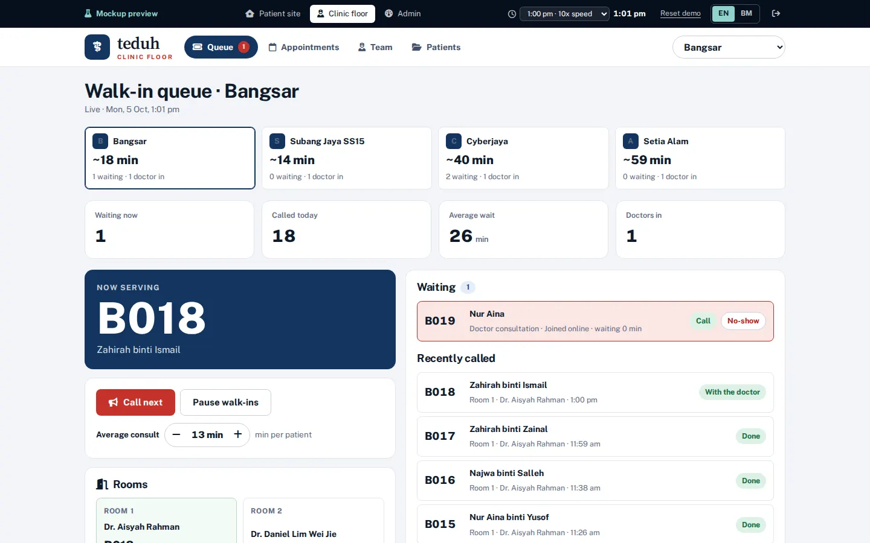870x543 pixels.
Task: Click the Average wait 26 min card
Action: tap(523, 229)
